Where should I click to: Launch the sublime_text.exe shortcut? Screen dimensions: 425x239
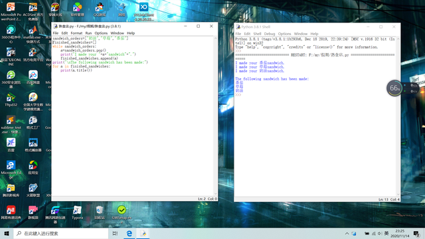tap(11, 124)
